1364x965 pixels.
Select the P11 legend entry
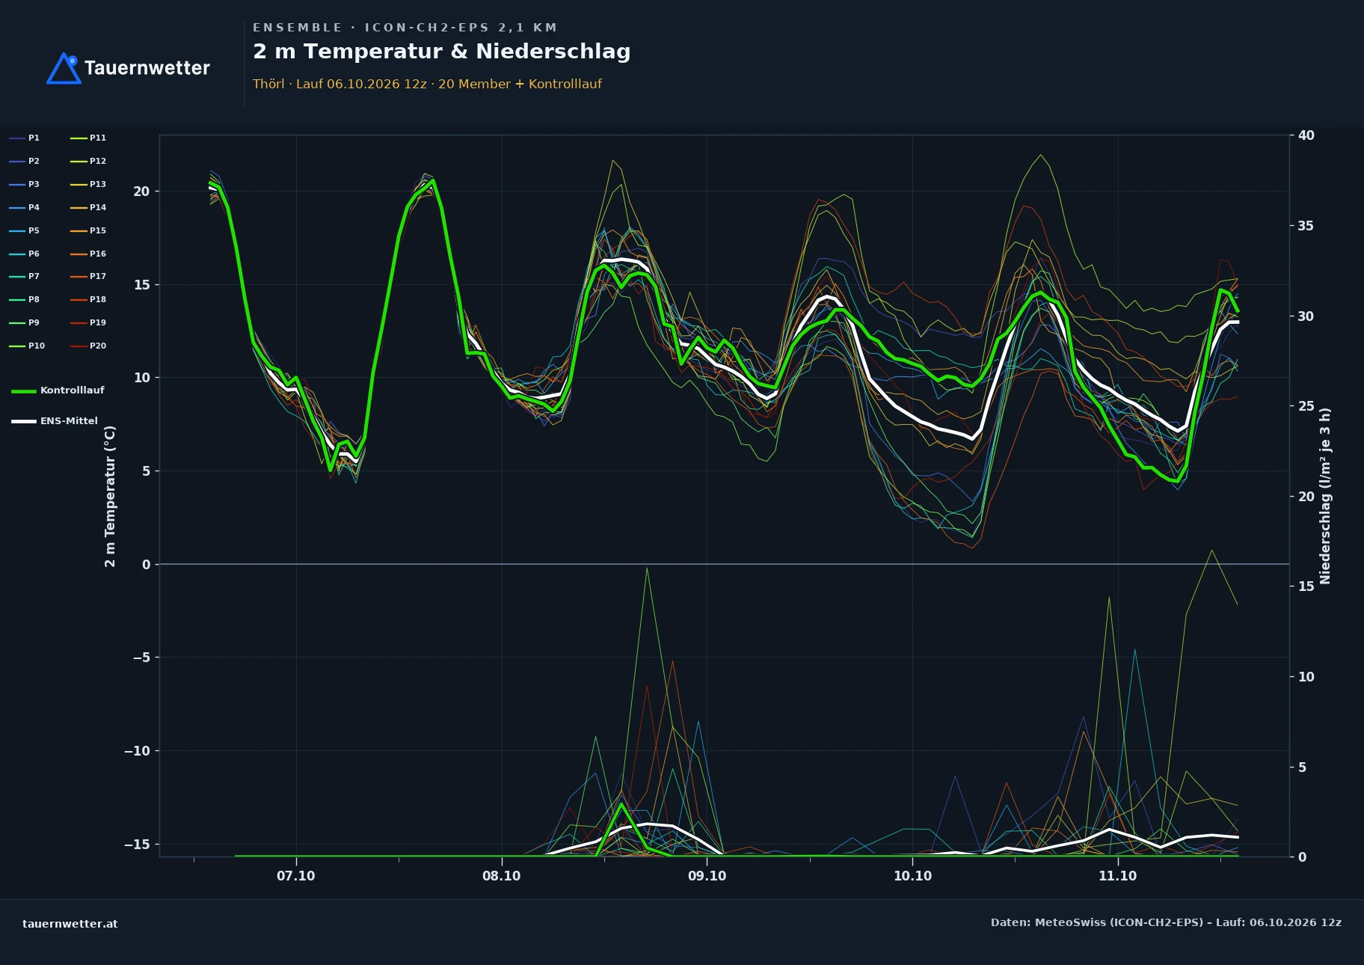tap(88, 138)
